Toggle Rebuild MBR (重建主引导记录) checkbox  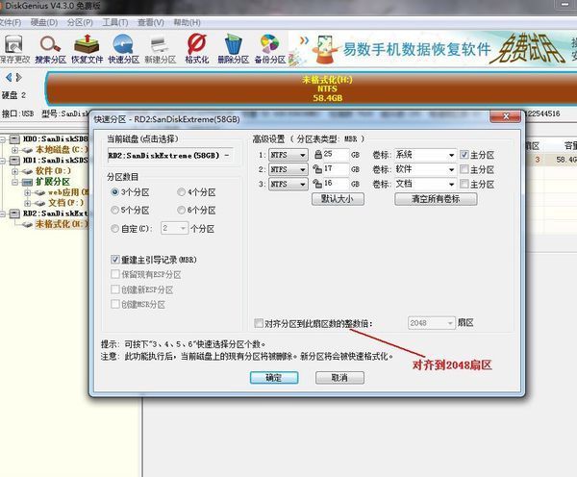[x=115, y=260]
